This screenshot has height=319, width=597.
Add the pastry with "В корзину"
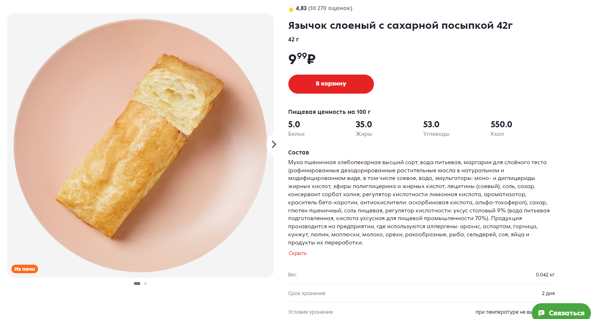click(331, 84)
